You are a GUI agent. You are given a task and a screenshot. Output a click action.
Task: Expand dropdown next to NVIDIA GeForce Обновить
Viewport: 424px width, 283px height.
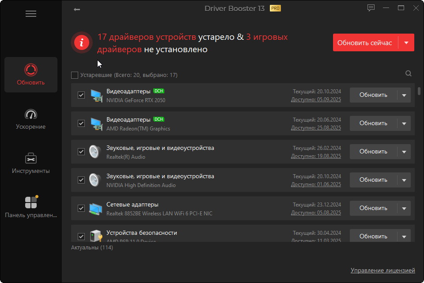tap(404, 95)
